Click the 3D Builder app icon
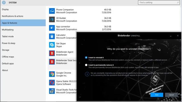This screenshot has height=102, width=182. (52, 20)
